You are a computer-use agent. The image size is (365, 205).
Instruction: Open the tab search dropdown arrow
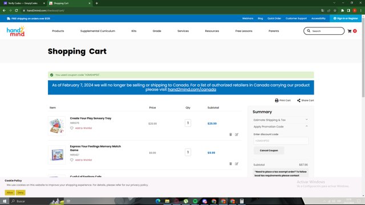[334, 3]
